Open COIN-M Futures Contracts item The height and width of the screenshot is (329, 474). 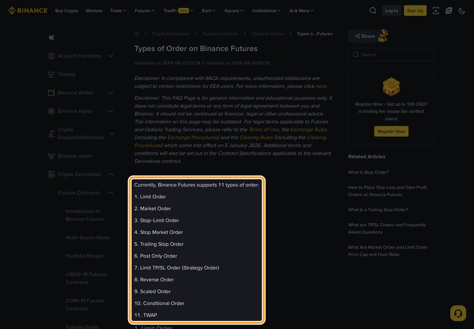85,305
